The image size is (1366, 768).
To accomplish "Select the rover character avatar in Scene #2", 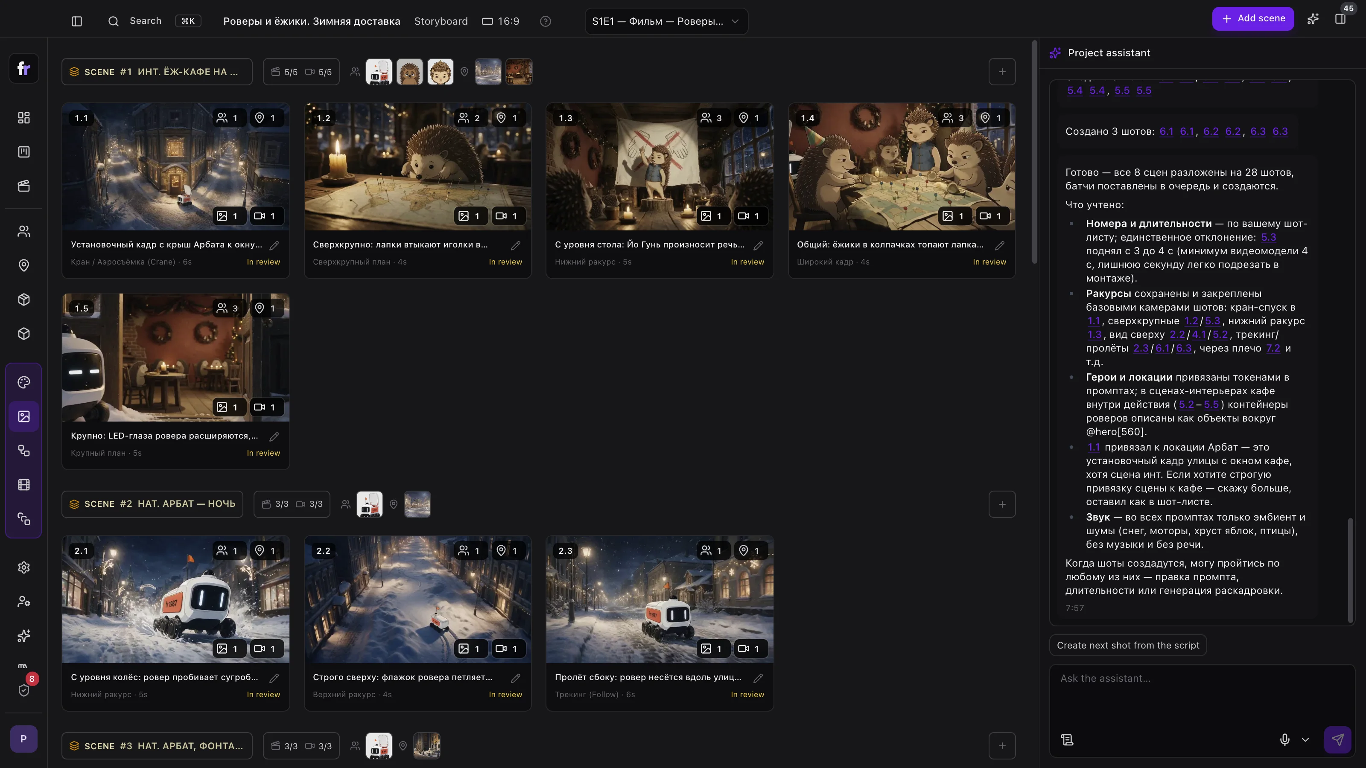I will pyautogui.click(x=370, y=504).
